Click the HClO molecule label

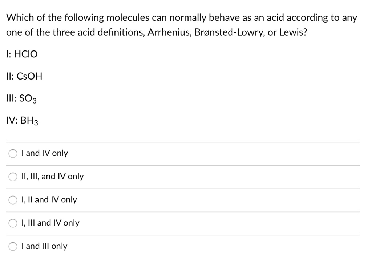22,54
